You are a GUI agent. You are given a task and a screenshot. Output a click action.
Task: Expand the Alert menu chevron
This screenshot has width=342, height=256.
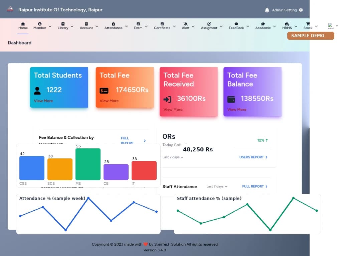click(x=193, y=26)
